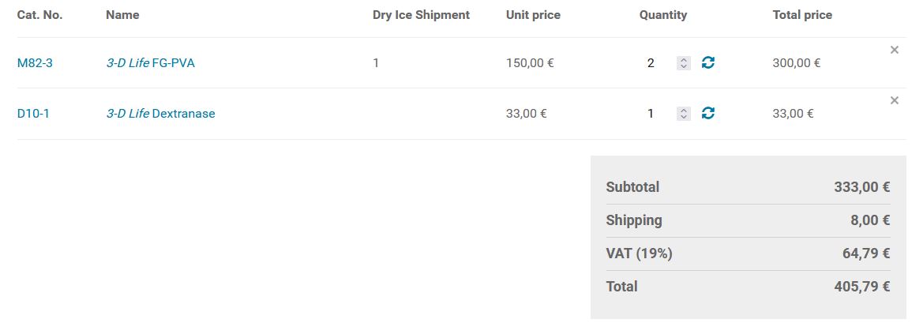Click the Quantity column header
923x323 pixels.
pos(663,15)
